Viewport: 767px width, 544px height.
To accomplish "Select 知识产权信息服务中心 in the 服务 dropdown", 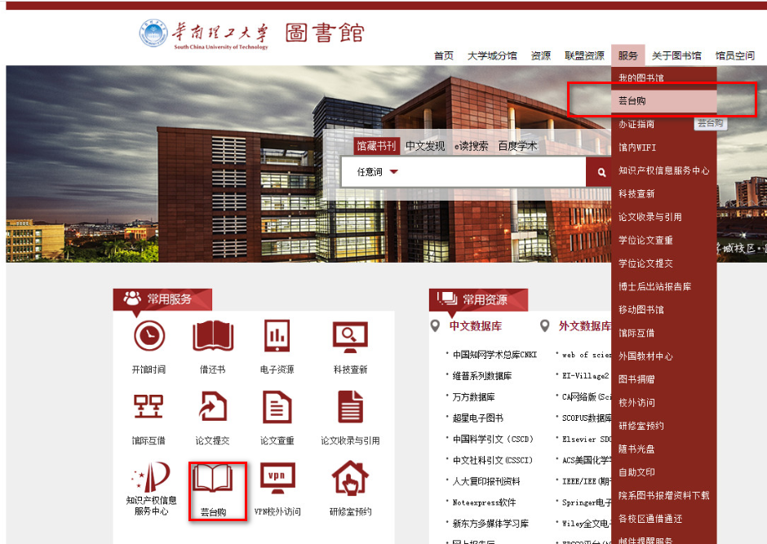I will (664, 170).
